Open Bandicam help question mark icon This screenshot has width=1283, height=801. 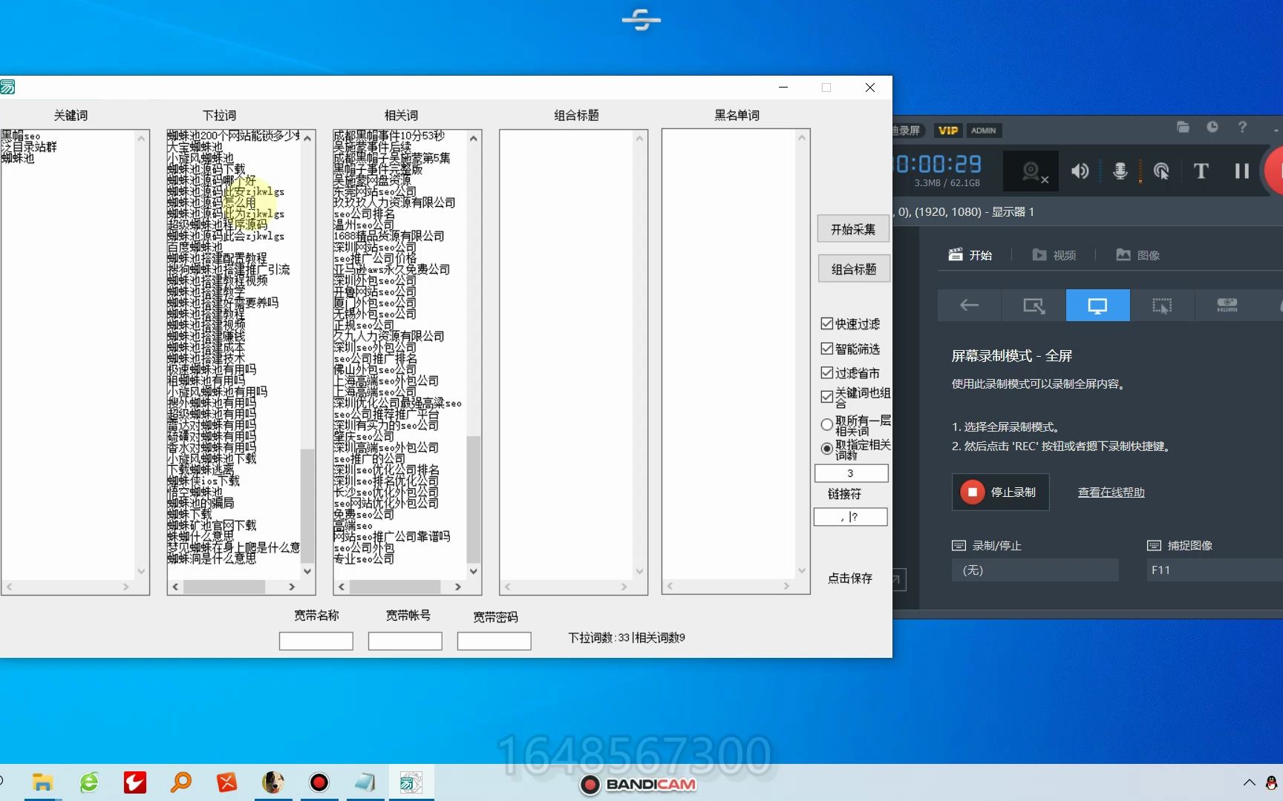click(1242, 128)
